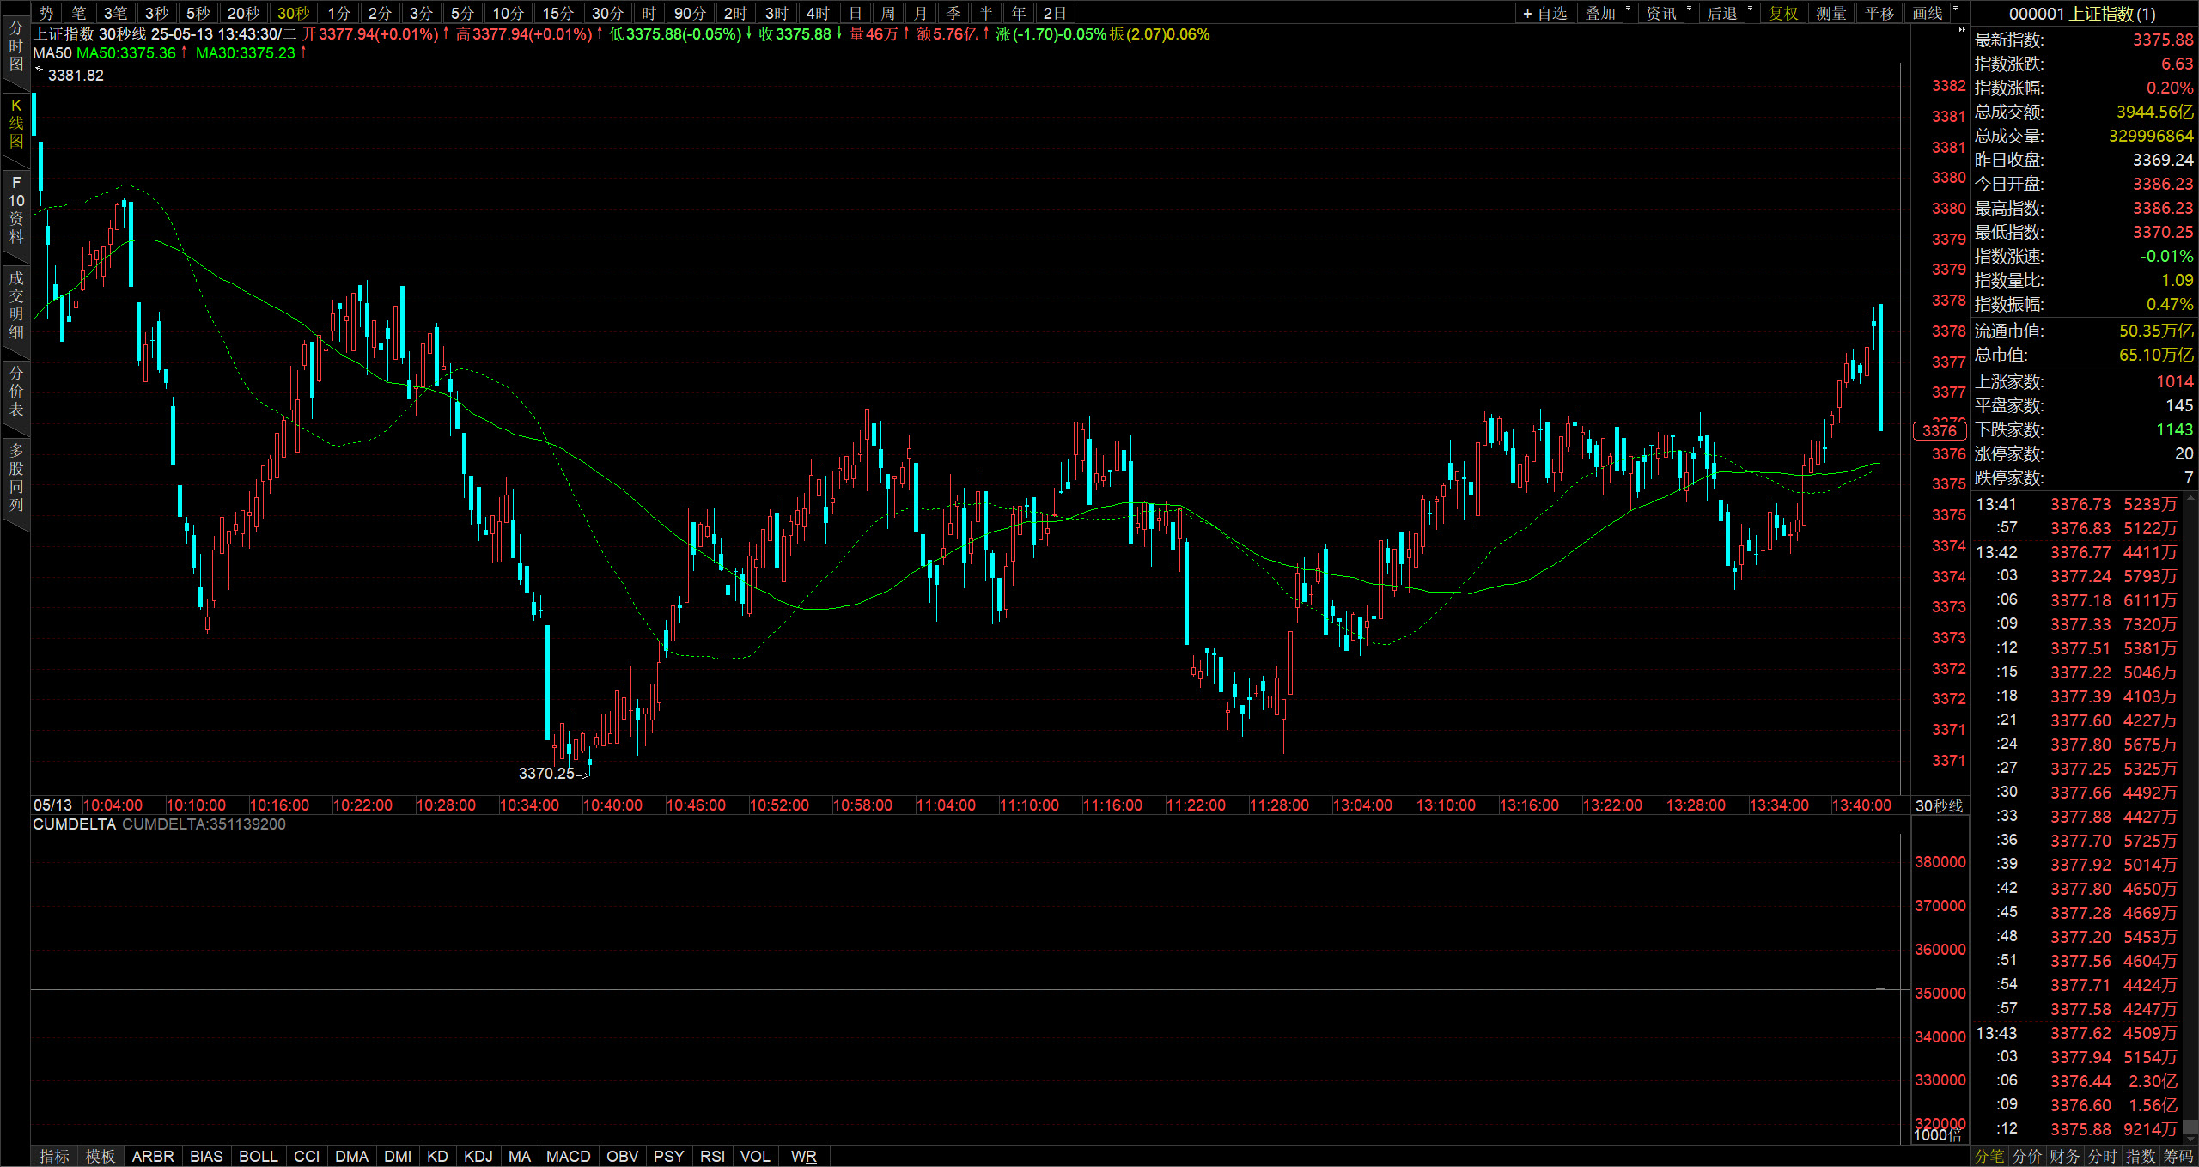Viewport: 2199px width, 1167px height.
Task: Open the 分时图 side tab
Action: click(15, 47)
